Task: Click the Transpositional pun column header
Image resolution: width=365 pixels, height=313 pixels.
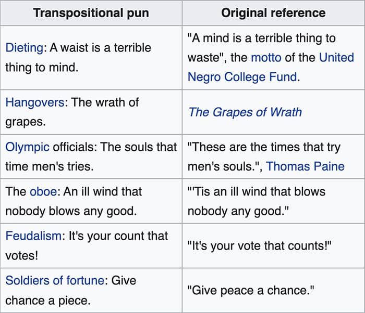Action: click(x=91, y=13)
